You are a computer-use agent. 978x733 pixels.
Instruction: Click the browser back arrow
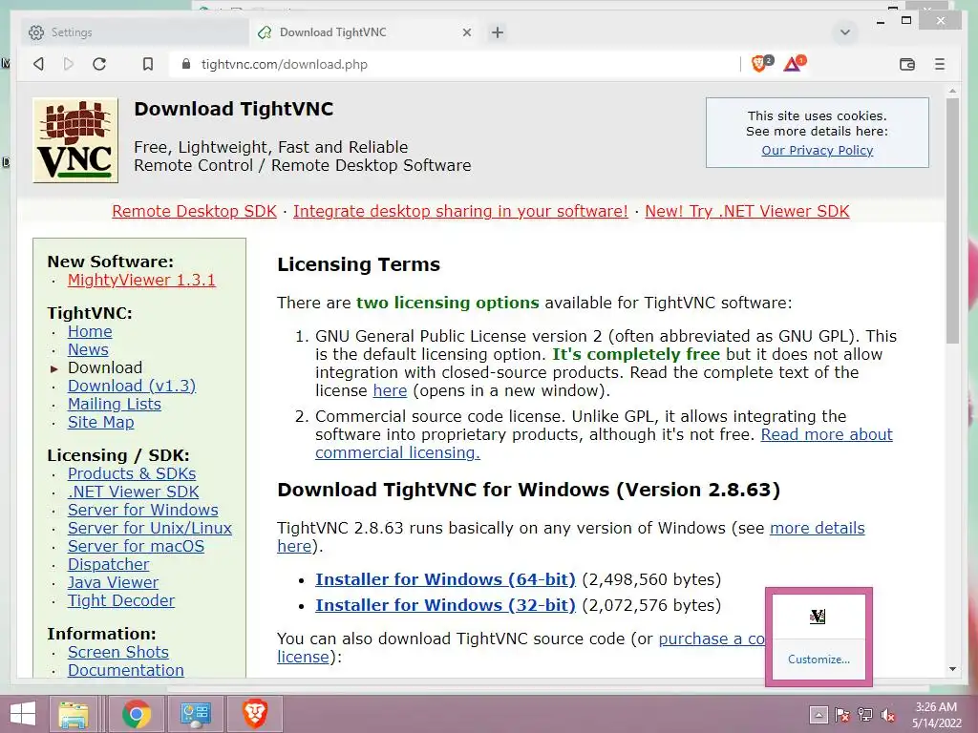(x=38, y=64)
